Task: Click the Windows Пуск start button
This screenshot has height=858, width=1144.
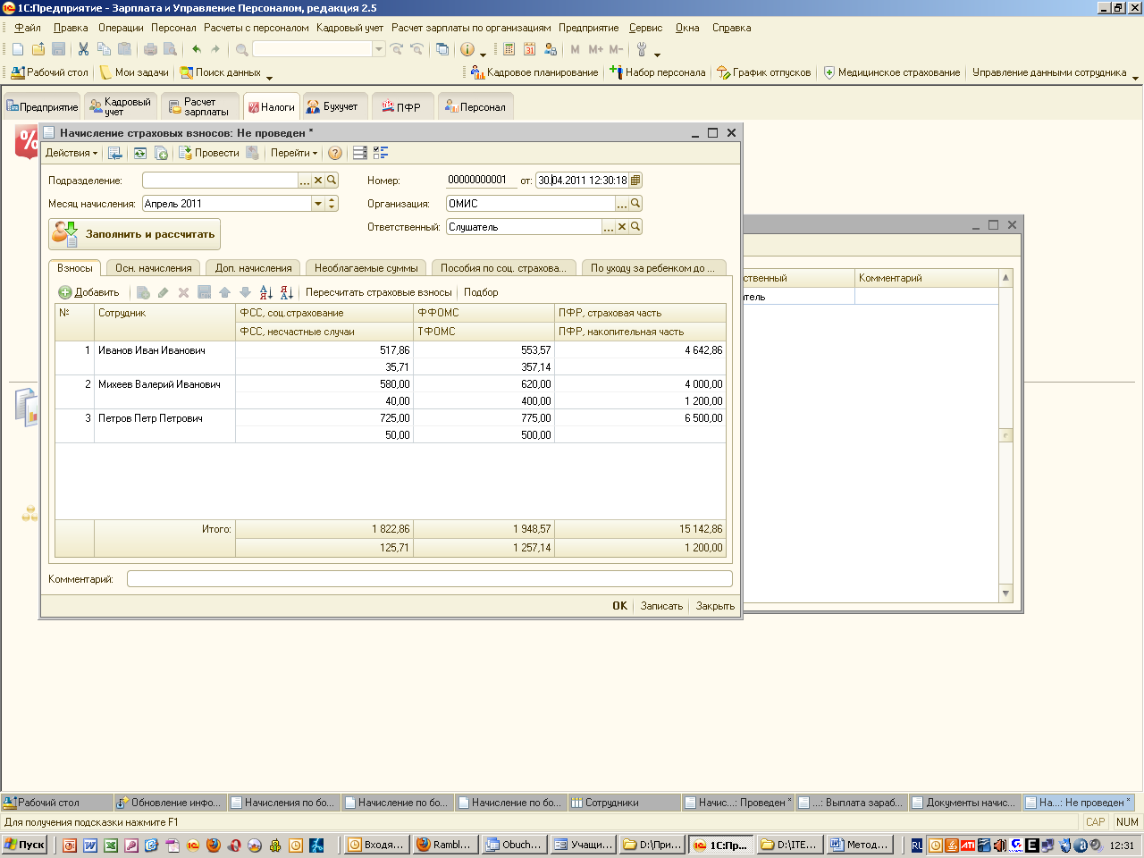Action: [25, 845]
